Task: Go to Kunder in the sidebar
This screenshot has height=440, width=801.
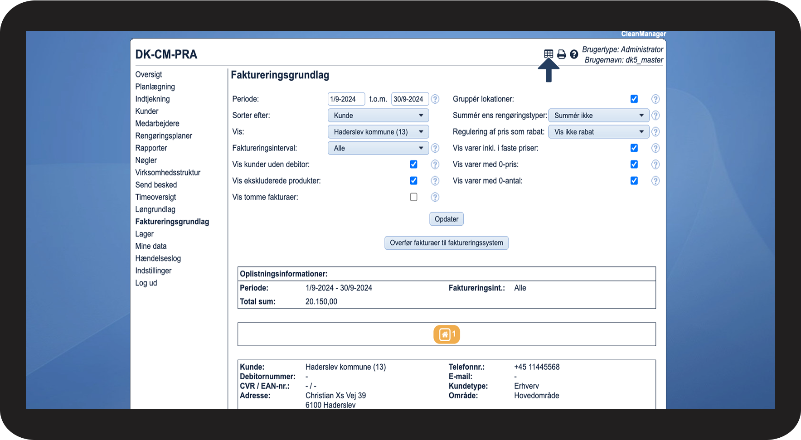Action: tap(147, 111)
